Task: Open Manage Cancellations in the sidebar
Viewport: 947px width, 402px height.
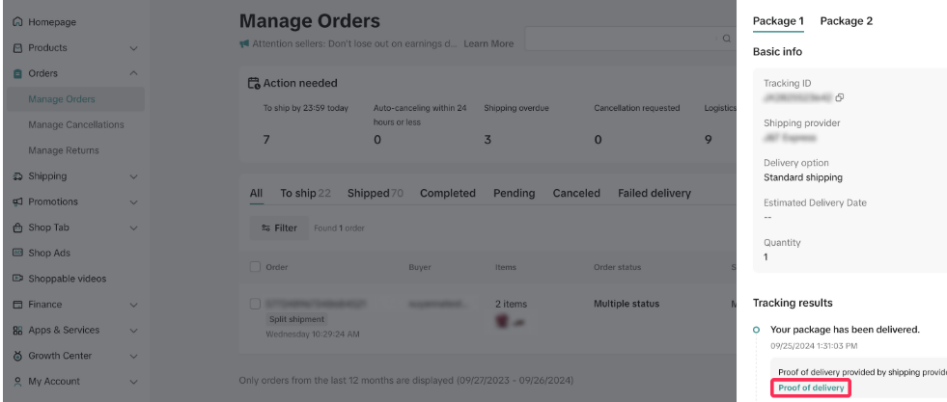Action: click(76, 125)
